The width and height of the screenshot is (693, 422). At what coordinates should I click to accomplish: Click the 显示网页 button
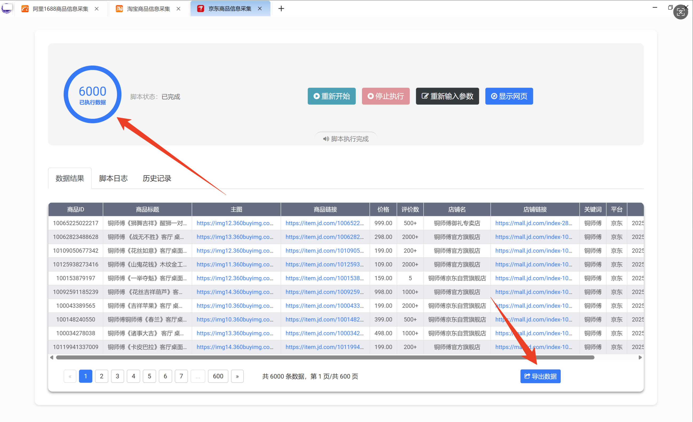click(x=509, y=96)
